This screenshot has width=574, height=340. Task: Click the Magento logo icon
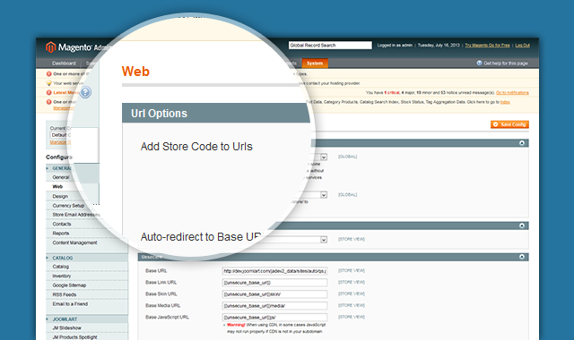pos(50,47)
